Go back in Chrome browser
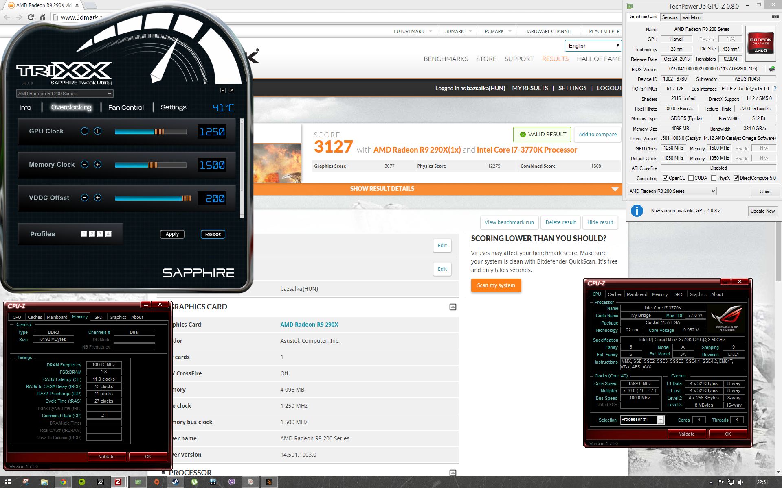 click(x=7, y=17)
